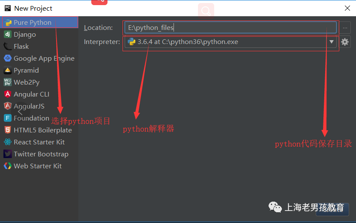Click Python icon in Interpreter field
Screen dimensions: 356x223
[x=132, y=42]
